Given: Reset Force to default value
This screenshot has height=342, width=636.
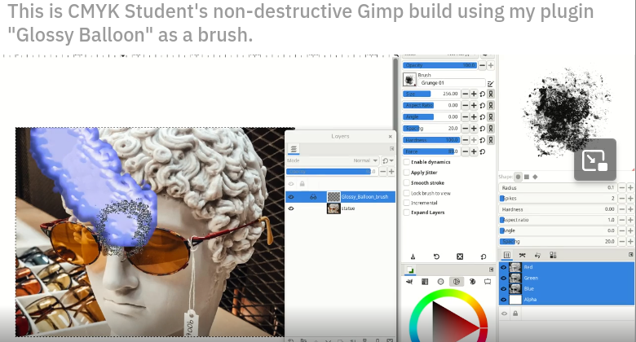Looking at the screenshot, I should (x=482, y=151).
